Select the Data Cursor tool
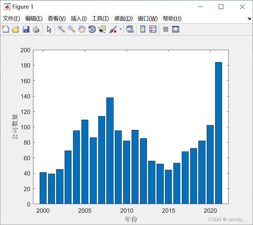The image size is (253, 225). (x=102, y=29)
